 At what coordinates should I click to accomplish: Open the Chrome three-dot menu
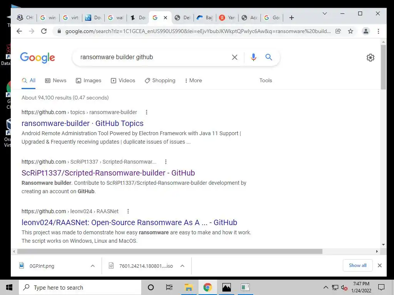pos(379,31)
